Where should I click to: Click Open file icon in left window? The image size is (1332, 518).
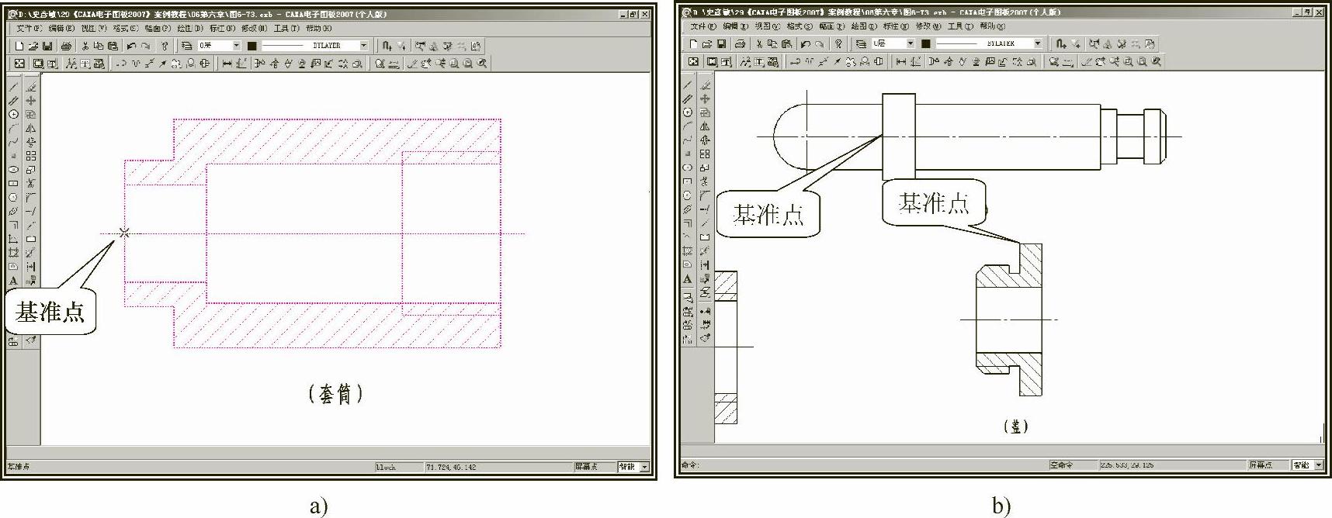coord(33,46)
